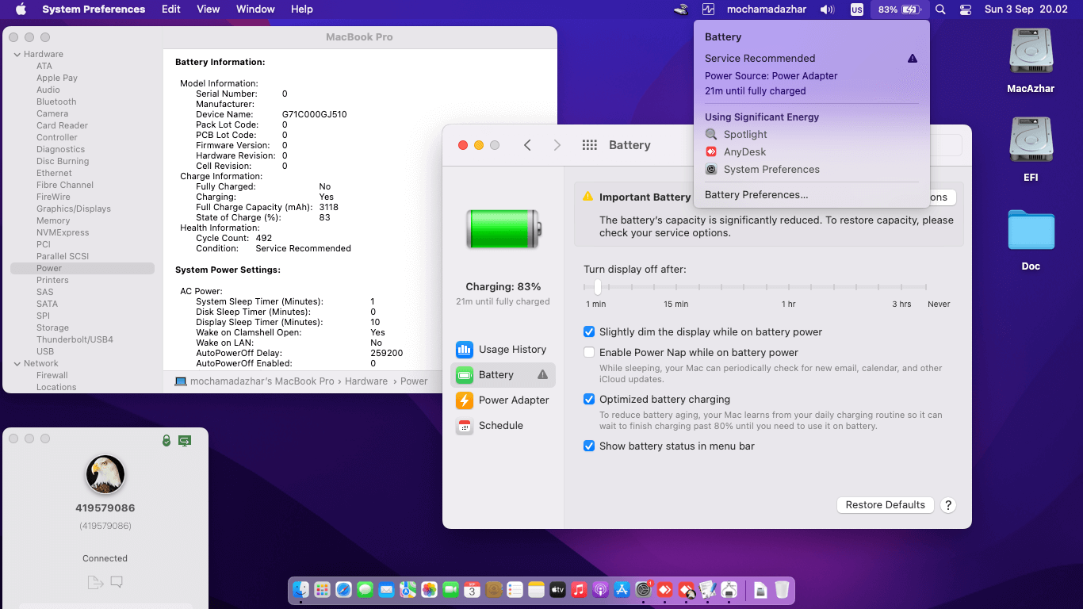The width and height of the screenshot is (1083, 609).
Task: Open the Doc folder on desktop
Action: click(1031, 239)
